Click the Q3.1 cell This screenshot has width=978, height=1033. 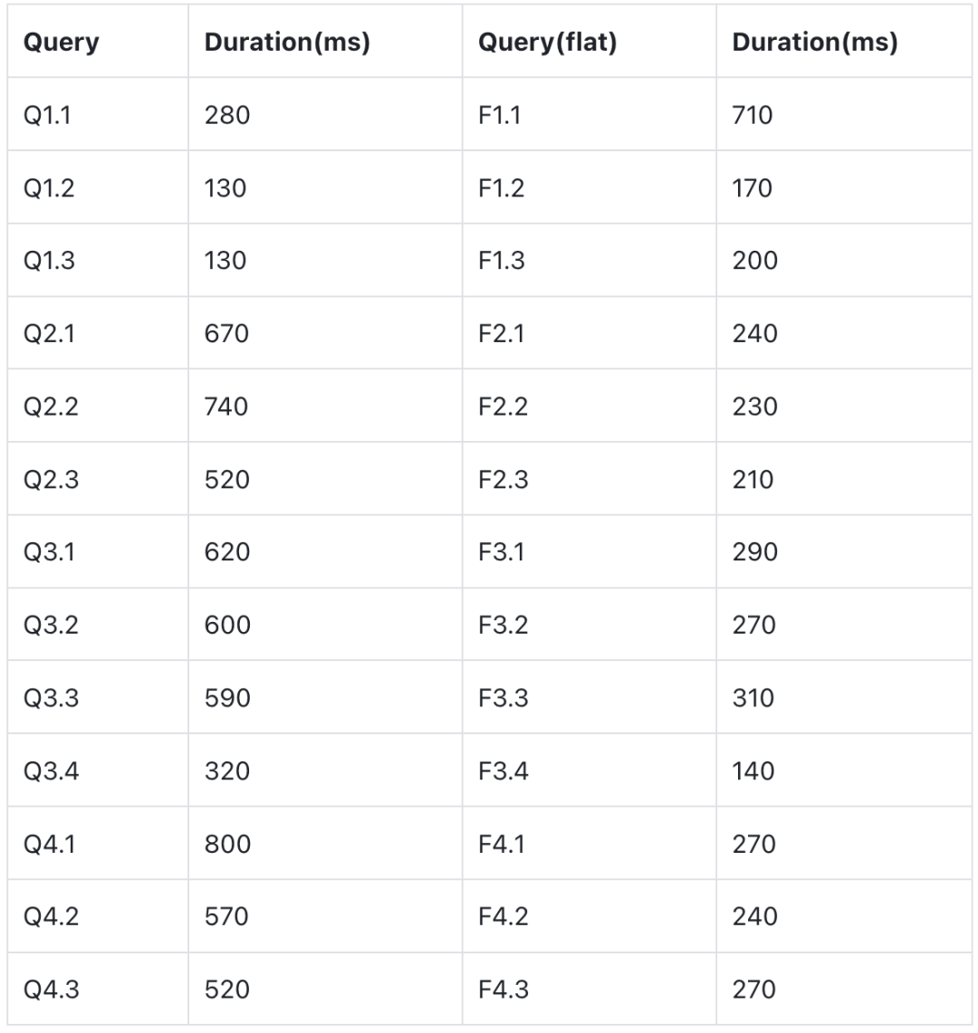click(50, 552)
